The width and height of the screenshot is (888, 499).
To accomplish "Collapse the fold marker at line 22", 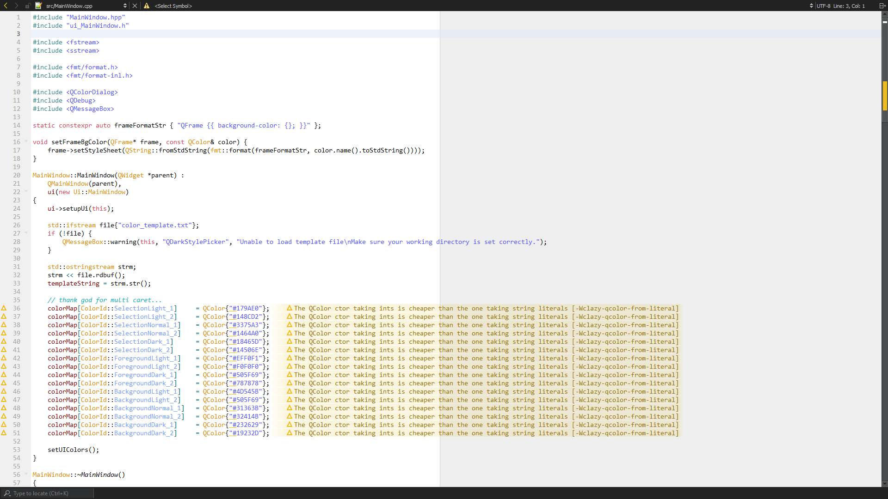I will pyautogui.click(x=26, y=191).
